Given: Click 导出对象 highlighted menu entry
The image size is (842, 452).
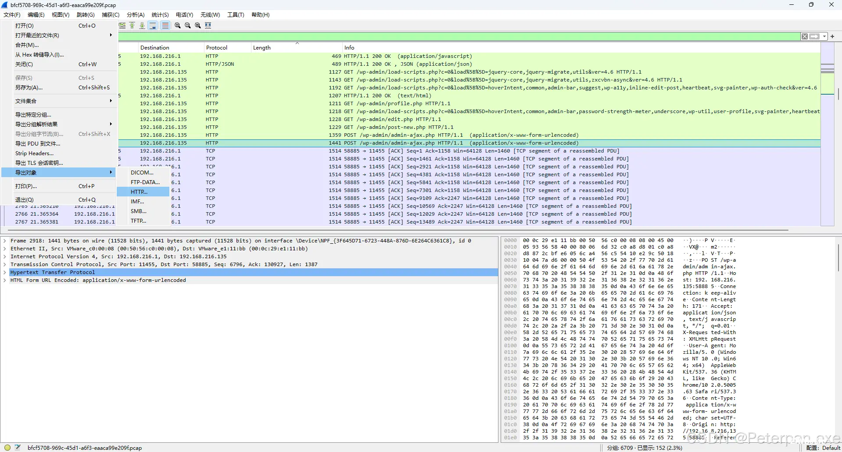Looking at the screenshot, I should click(59, 173).
